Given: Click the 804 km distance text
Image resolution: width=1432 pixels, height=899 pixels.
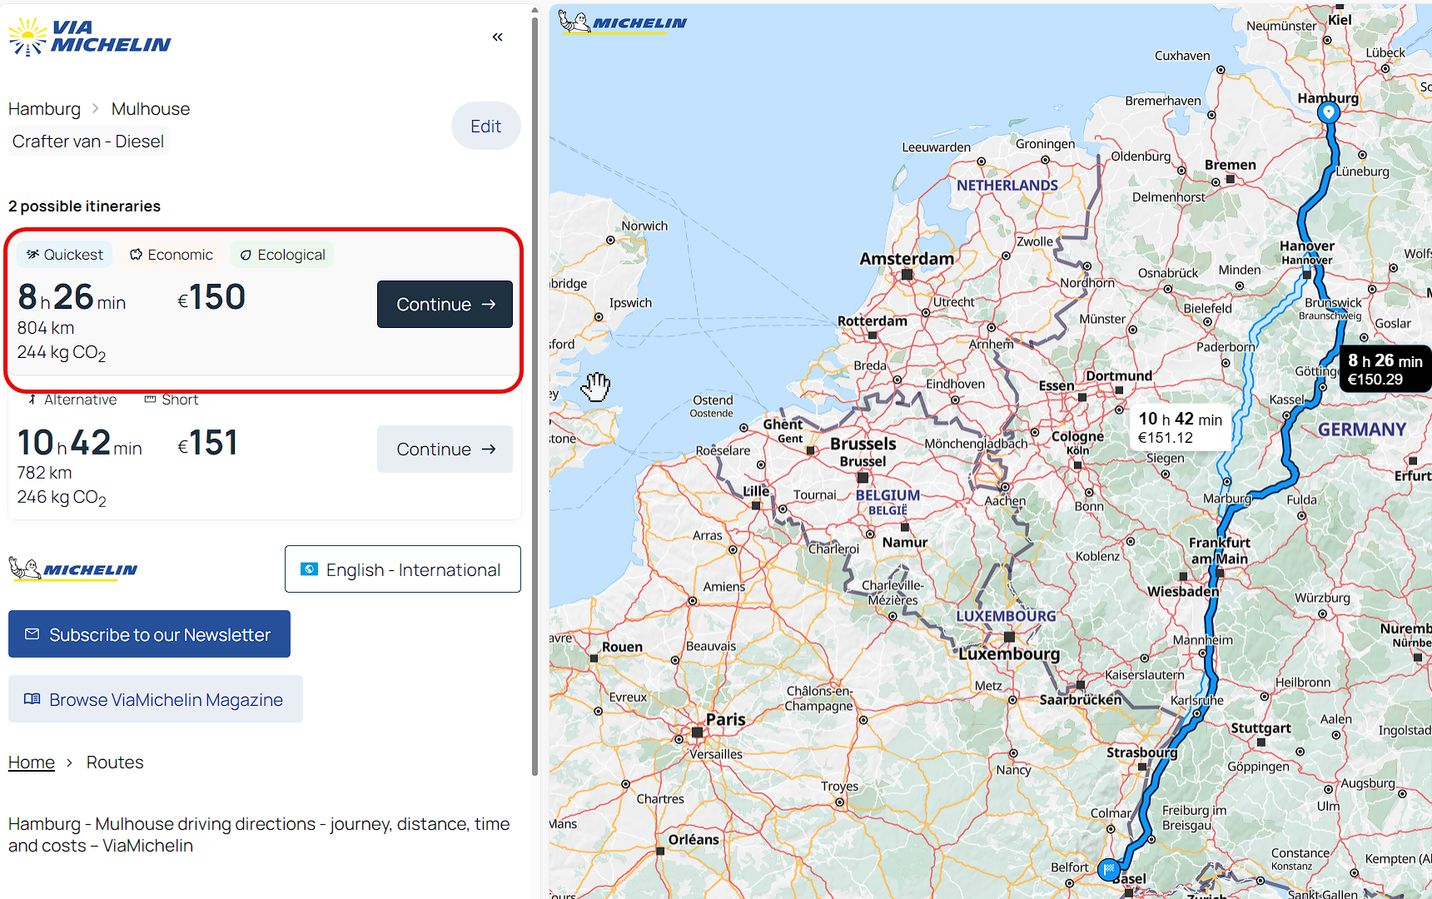Looking at the screenshot, I should 46,328.
